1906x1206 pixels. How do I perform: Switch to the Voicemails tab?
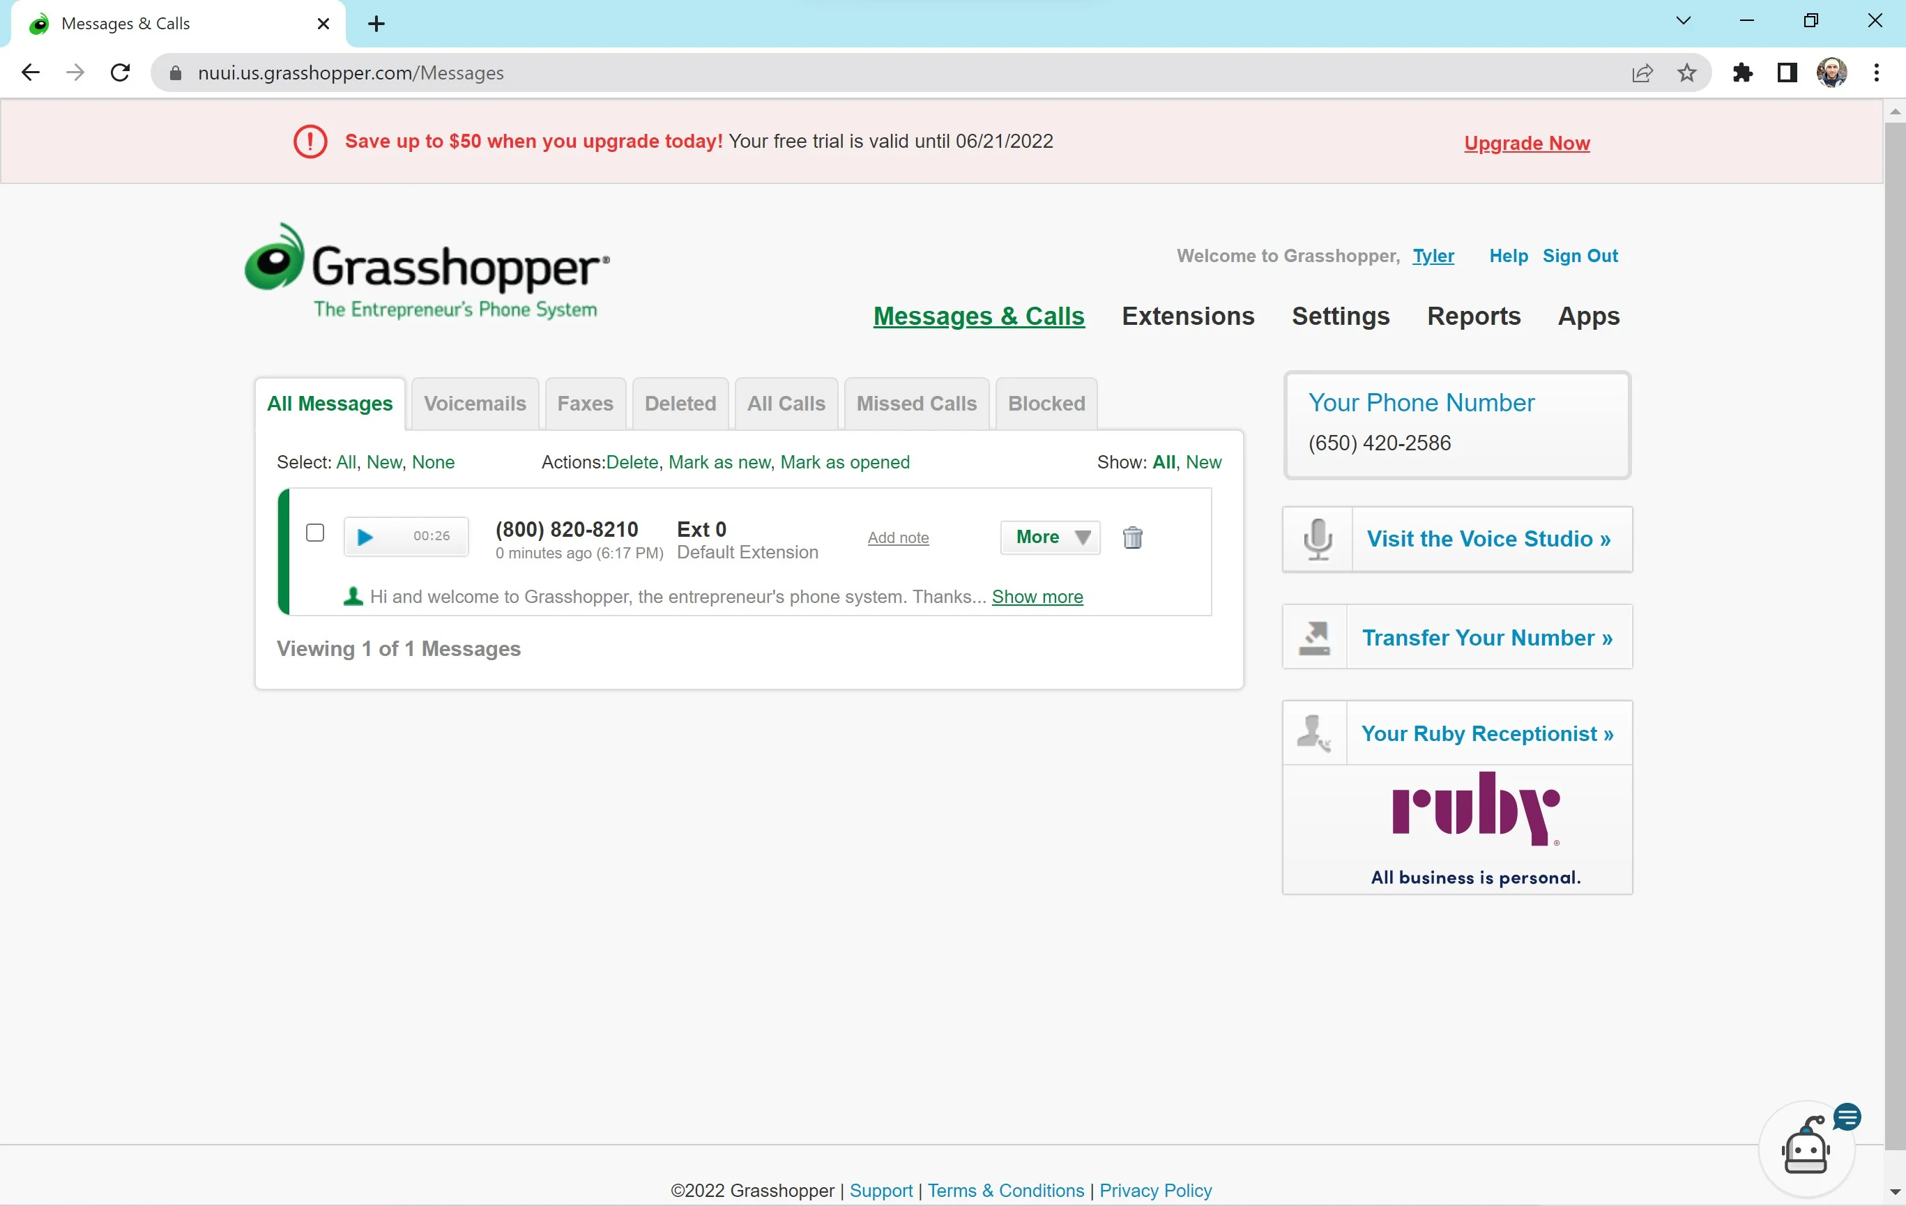[x=475, y=403]
